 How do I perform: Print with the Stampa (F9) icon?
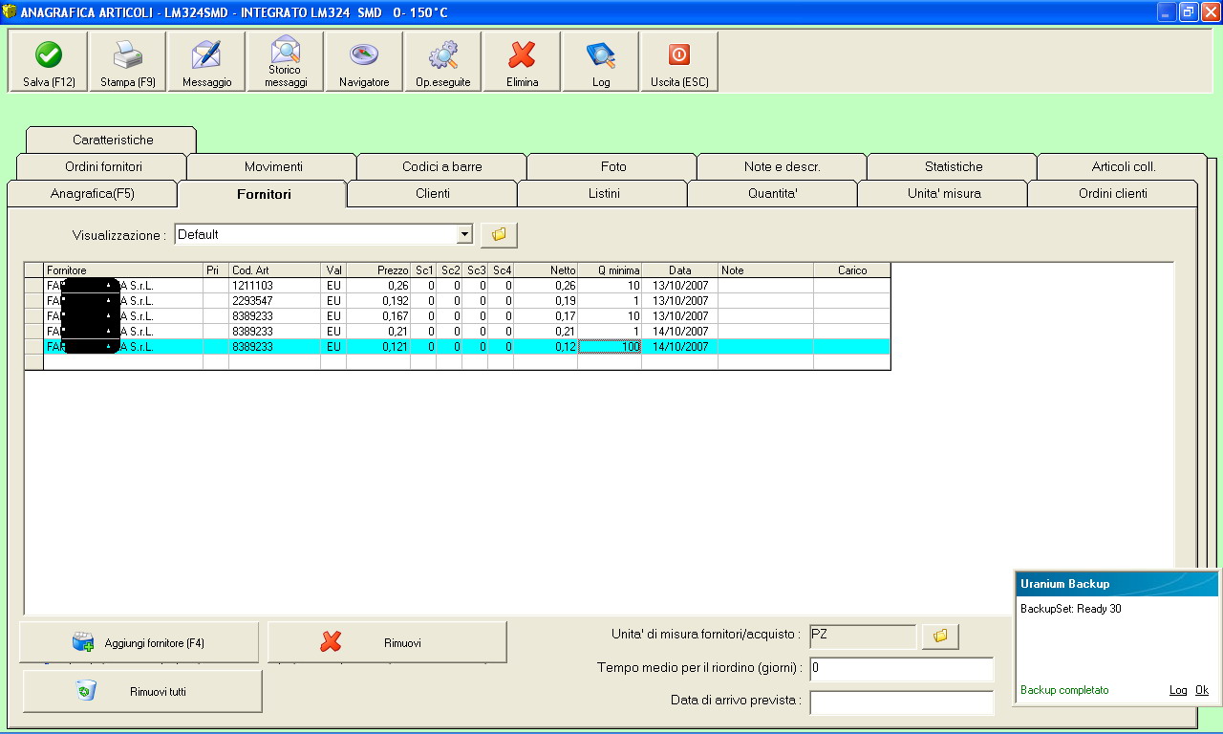[x=128, y=55]
